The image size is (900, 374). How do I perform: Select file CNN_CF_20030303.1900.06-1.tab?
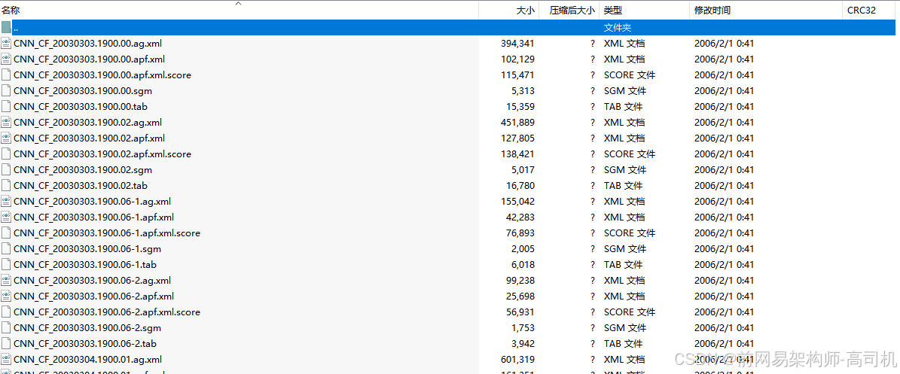(86, 265)
